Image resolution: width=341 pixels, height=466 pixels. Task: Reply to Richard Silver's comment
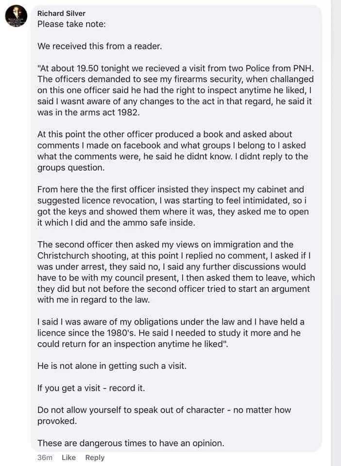(95, 457)
